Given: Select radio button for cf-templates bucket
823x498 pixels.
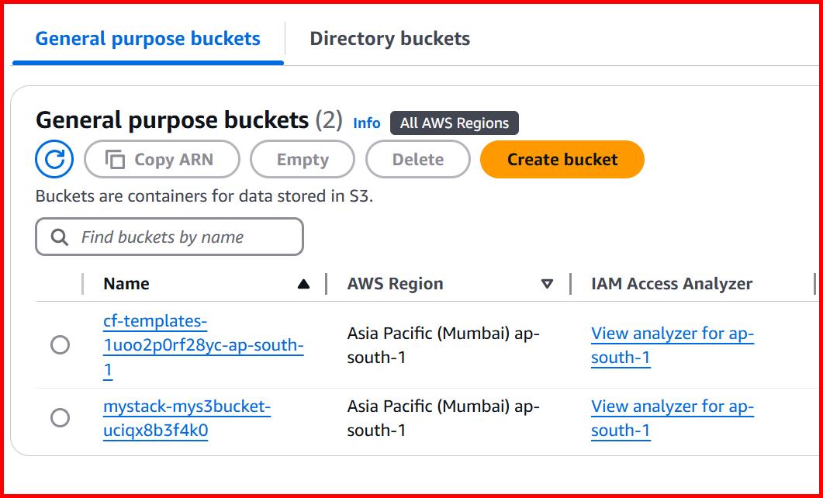Looking at the screenshot, I should [x=60, y=344].
